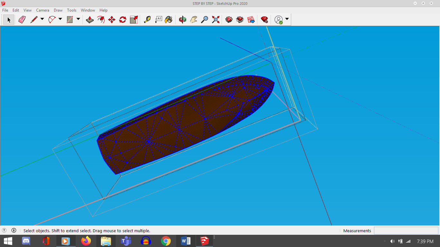Switch to Word in the taskbar
Viewport: 440px width, 247px height.
coord(186,241)
